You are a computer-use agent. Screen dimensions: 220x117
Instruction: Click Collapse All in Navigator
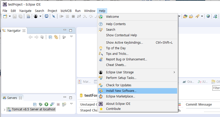tap(50, 37)
